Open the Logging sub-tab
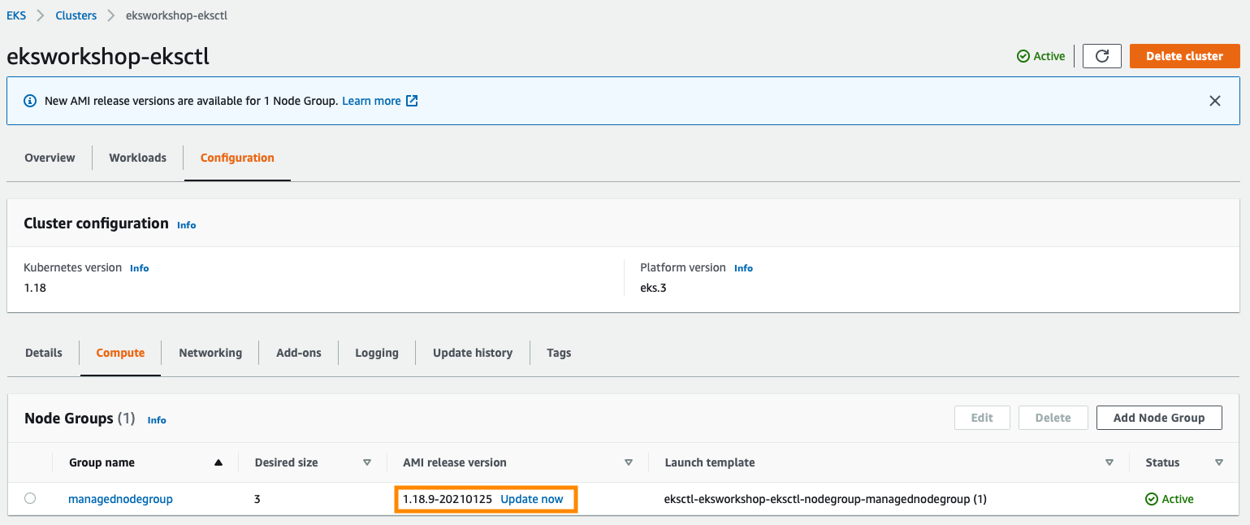1250x525 pixels. (377, 353)
